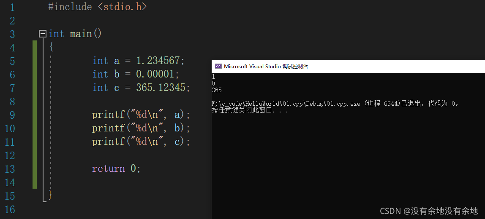The image size is (485, 219).
Task: Click the console output value 365
Action: pos(216,91)
